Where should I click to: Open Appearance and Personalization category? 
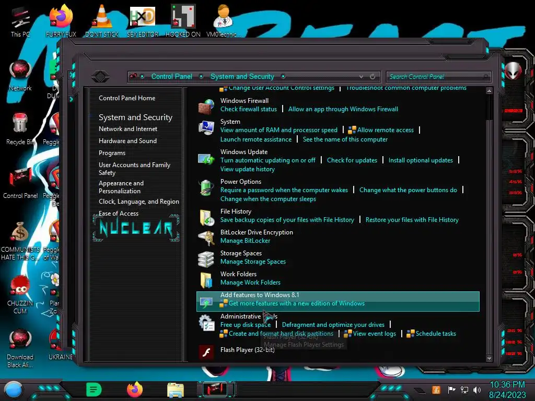(121, 187)
